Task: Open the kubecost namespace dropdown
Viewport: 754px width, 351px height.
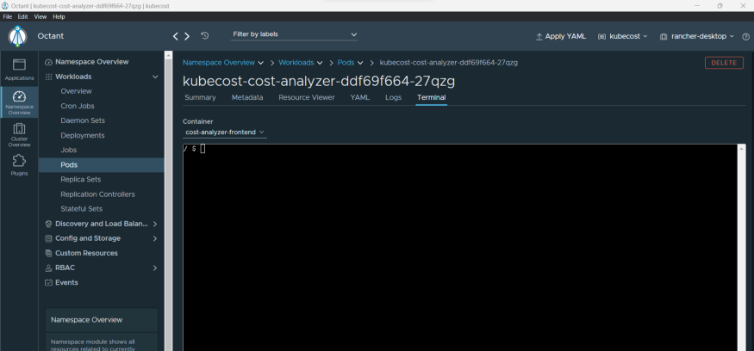Action: click(622, 37)
